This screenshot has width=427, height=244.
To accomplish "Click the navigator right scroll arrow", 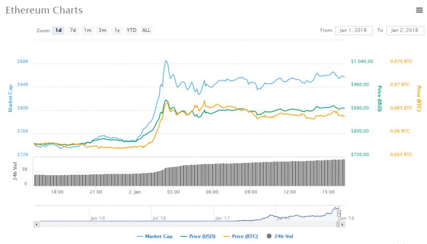I will click(x=343, y=224).
